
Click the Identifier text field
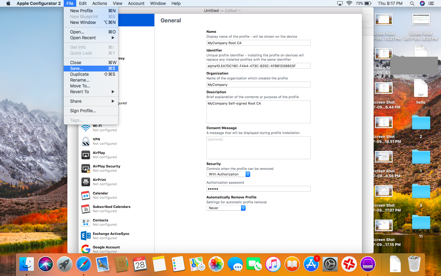pos(258,66)
